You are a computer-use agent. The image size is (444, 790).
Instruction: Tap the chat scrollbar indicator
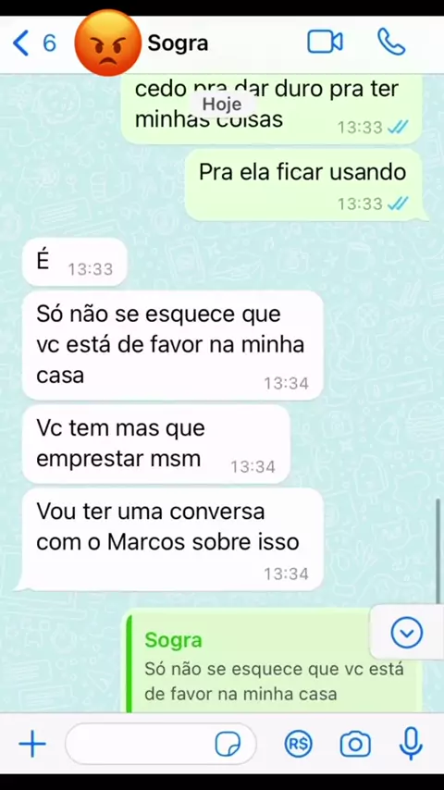[x=438, y=551]
